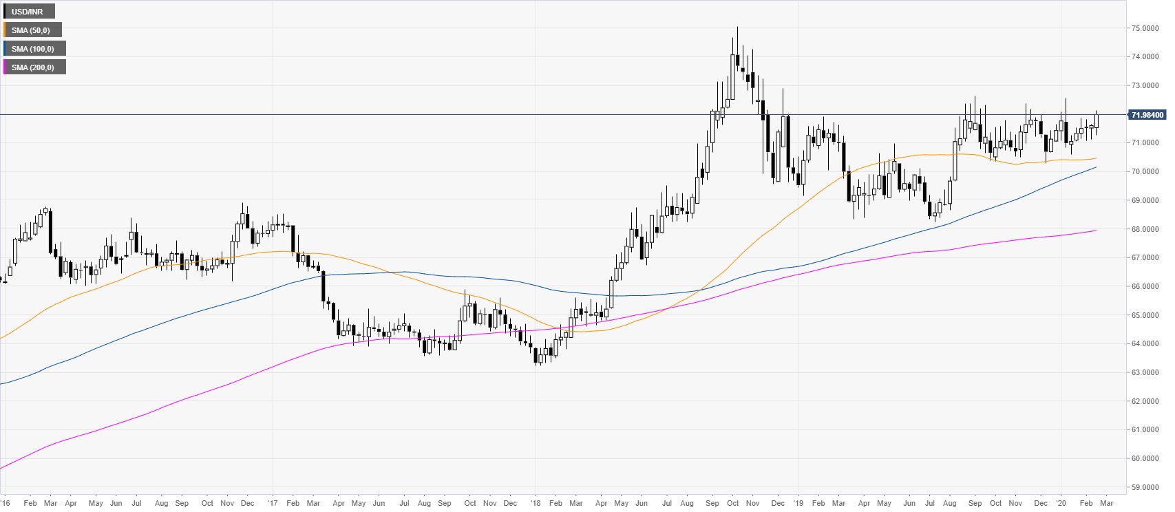The width and height of the screenshot is (1175, 512).
Task: Click the current price tag 71.98400
Action: pos(1147,115)
